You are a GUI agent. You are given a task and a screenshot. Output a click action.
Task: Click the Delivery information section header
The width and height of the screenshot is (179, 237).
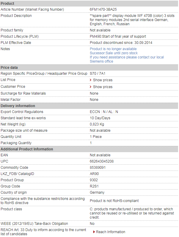click(x=18, y=106)
